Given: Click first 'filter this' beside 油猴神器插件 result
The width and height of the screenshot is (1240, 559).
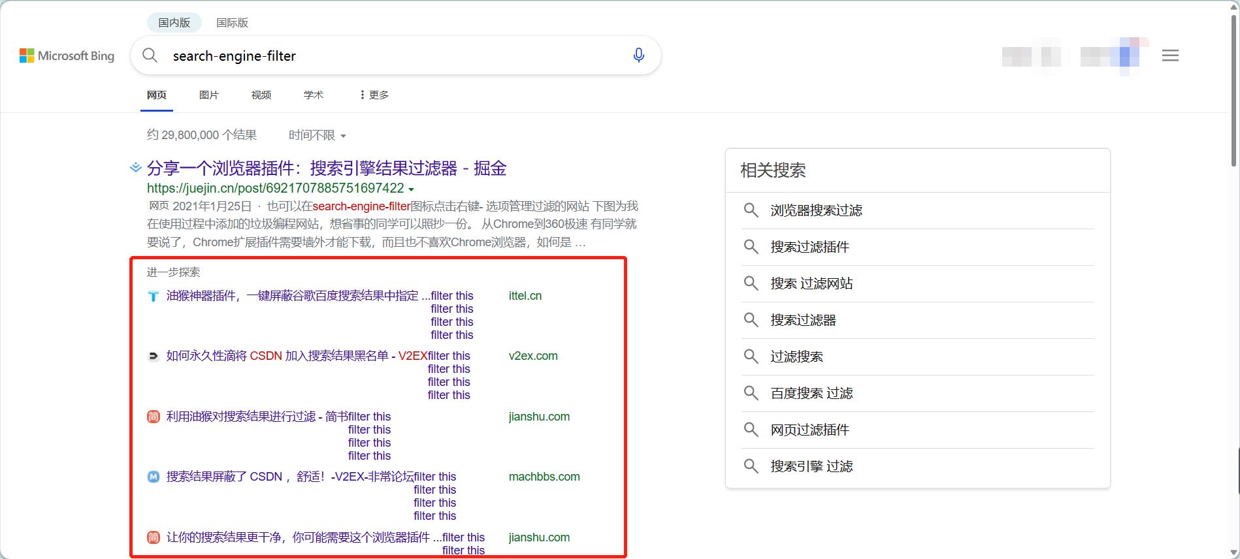Looking at the screenshot, I should coord(452,296).
